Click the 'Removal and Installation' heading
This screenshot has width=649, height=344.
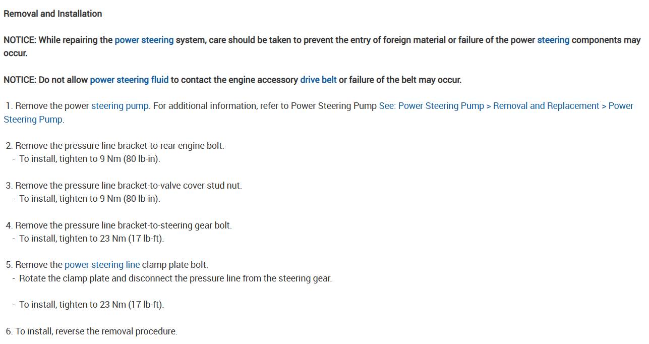53,14
